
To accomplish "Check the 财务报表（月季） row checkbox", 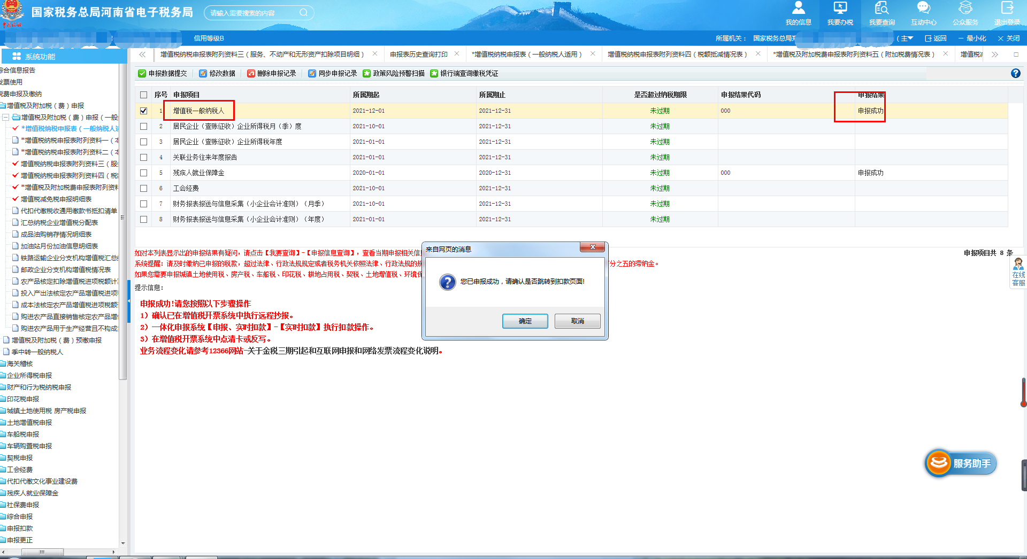I will pos(143,204).
